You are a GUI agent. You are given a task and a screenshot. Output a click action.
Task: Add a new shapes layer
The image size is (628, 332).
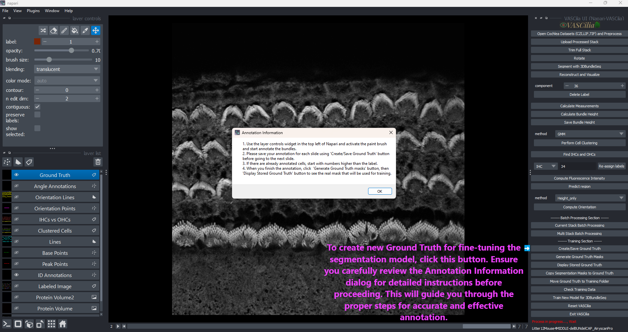click(x=18, y=162)
